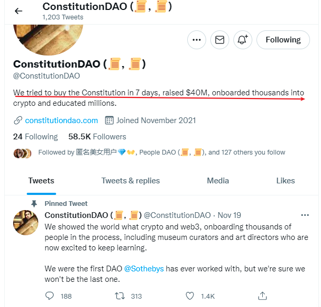Screen dimensions: 321x307
Task: Click the share icon on the pinned tweet
Action: click(263, 296)
